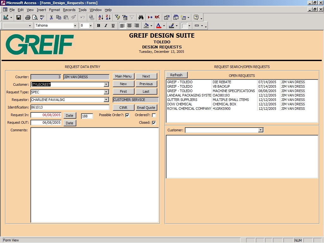Uncheck the Closed checkbox
The width and height of the screenshot is (324, 243).
click(154, 123)
